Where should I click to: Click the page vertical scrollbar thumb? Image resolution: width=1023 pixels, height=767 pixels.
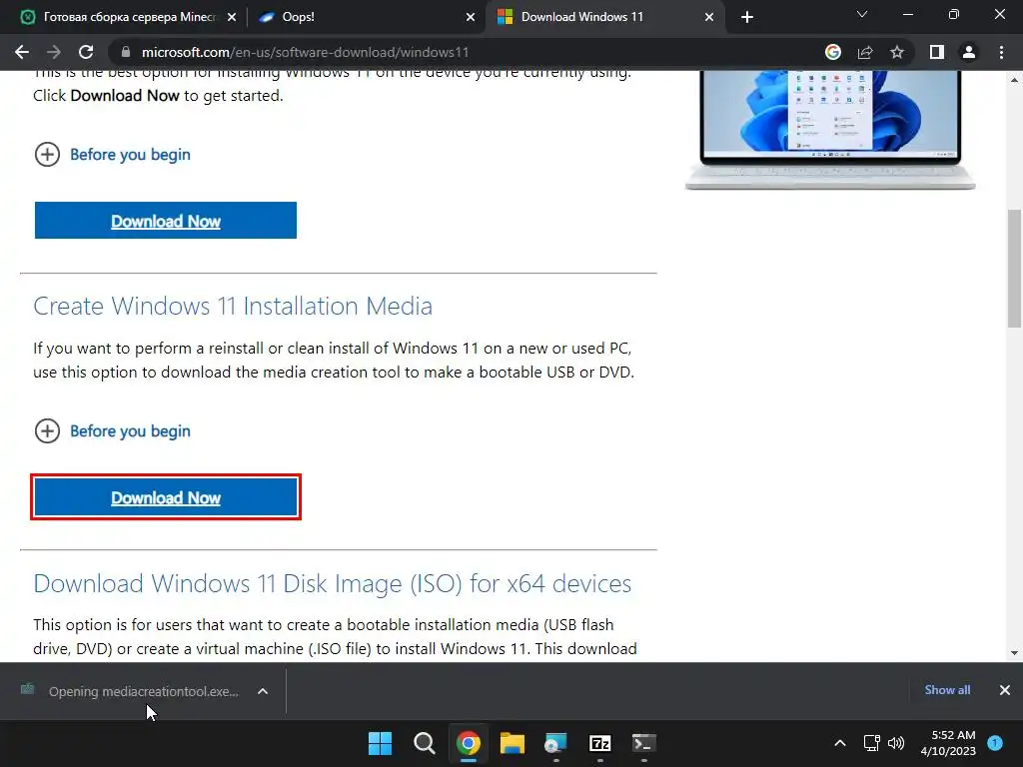(1014, 268)
